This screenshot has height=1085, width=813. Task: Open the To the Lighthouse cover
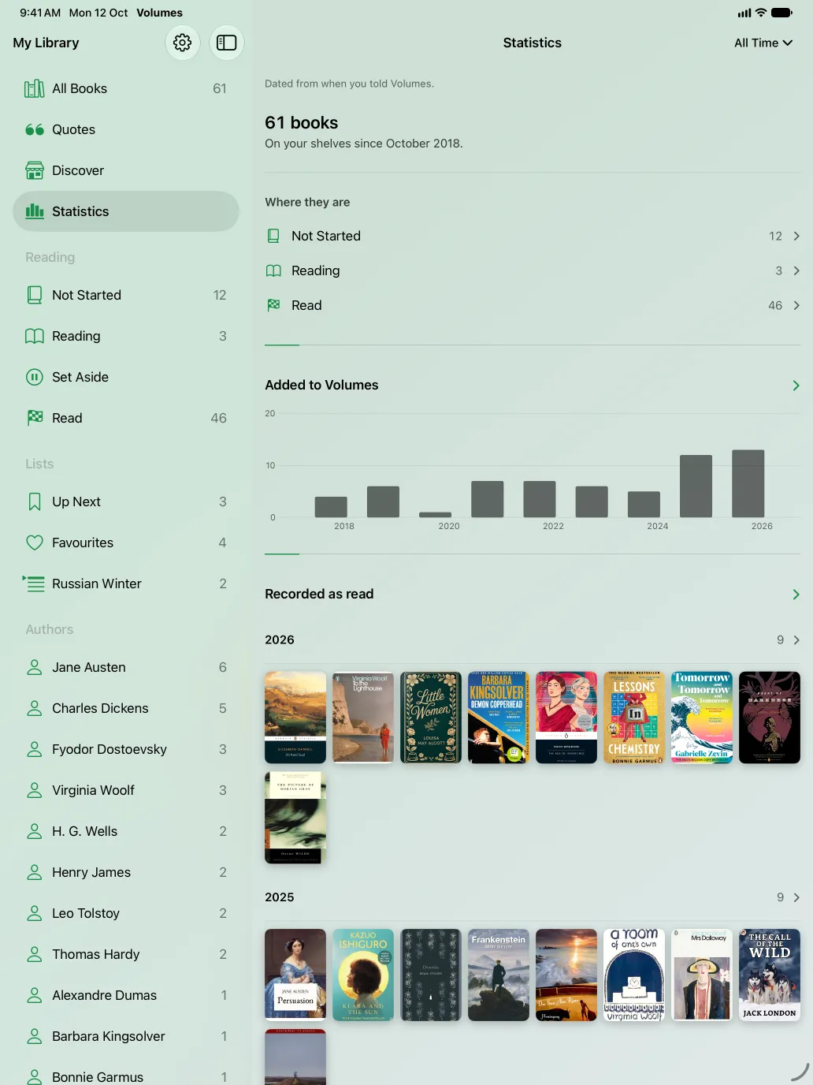[x=363, y=718]
